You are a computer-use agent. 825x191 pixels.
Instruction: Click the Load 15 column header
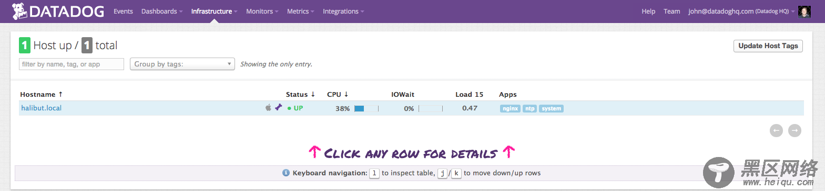[x=469, y=95]
